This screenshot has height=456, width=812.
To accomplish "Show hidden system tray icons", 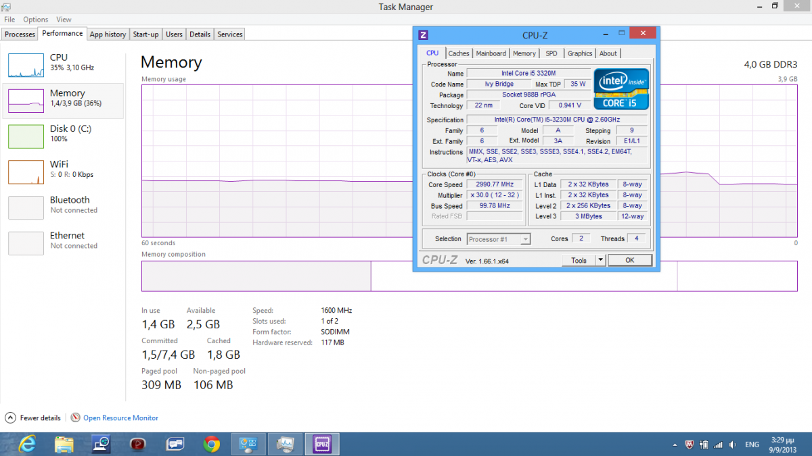I will point(675,445).
